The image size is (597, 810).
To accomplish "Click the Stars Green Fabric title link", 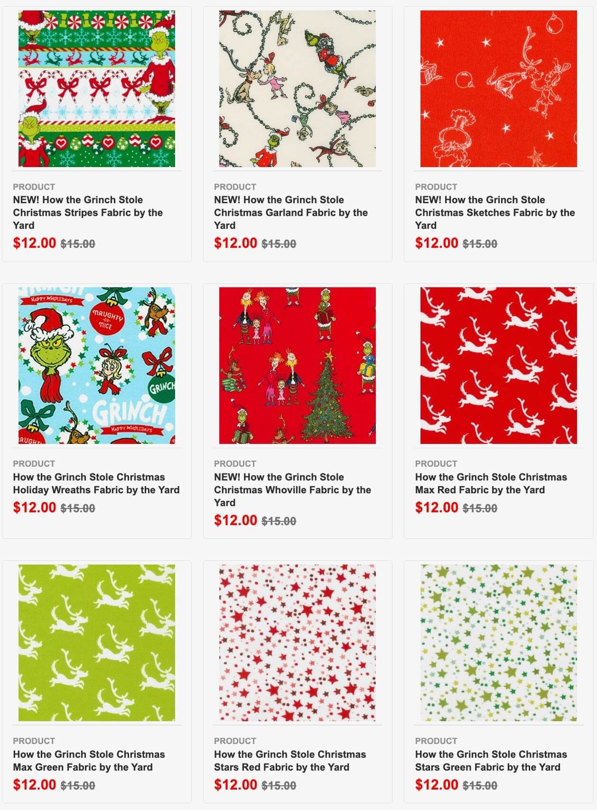I will 491,761.
